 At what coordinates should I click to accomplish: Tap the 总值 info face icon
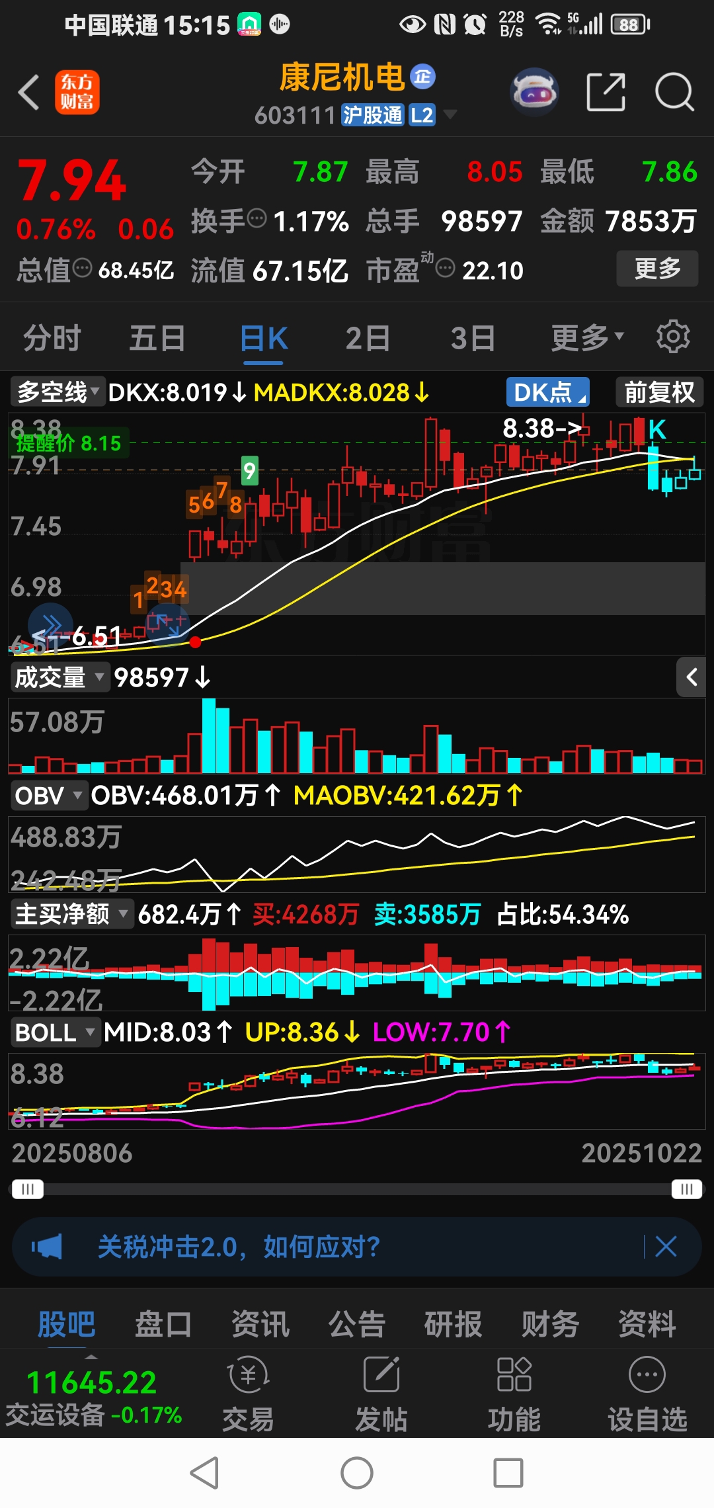click(82, 268)
